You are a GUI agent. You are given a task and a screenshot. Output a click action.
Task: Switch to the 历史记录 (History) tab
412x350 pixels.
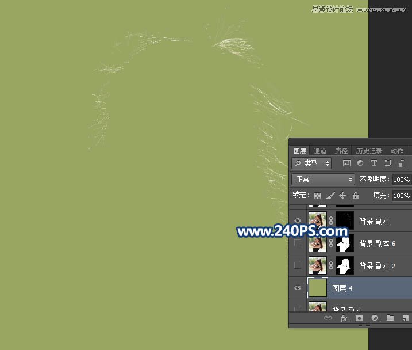369,151
